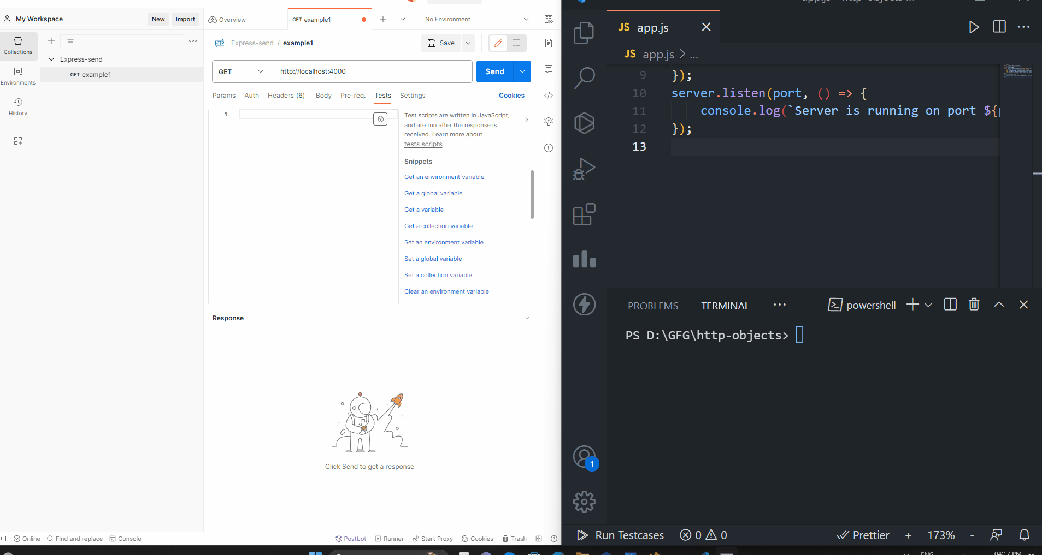Run app.js with play button
This screenshot has width=1042, height=555.
(974, 27)
